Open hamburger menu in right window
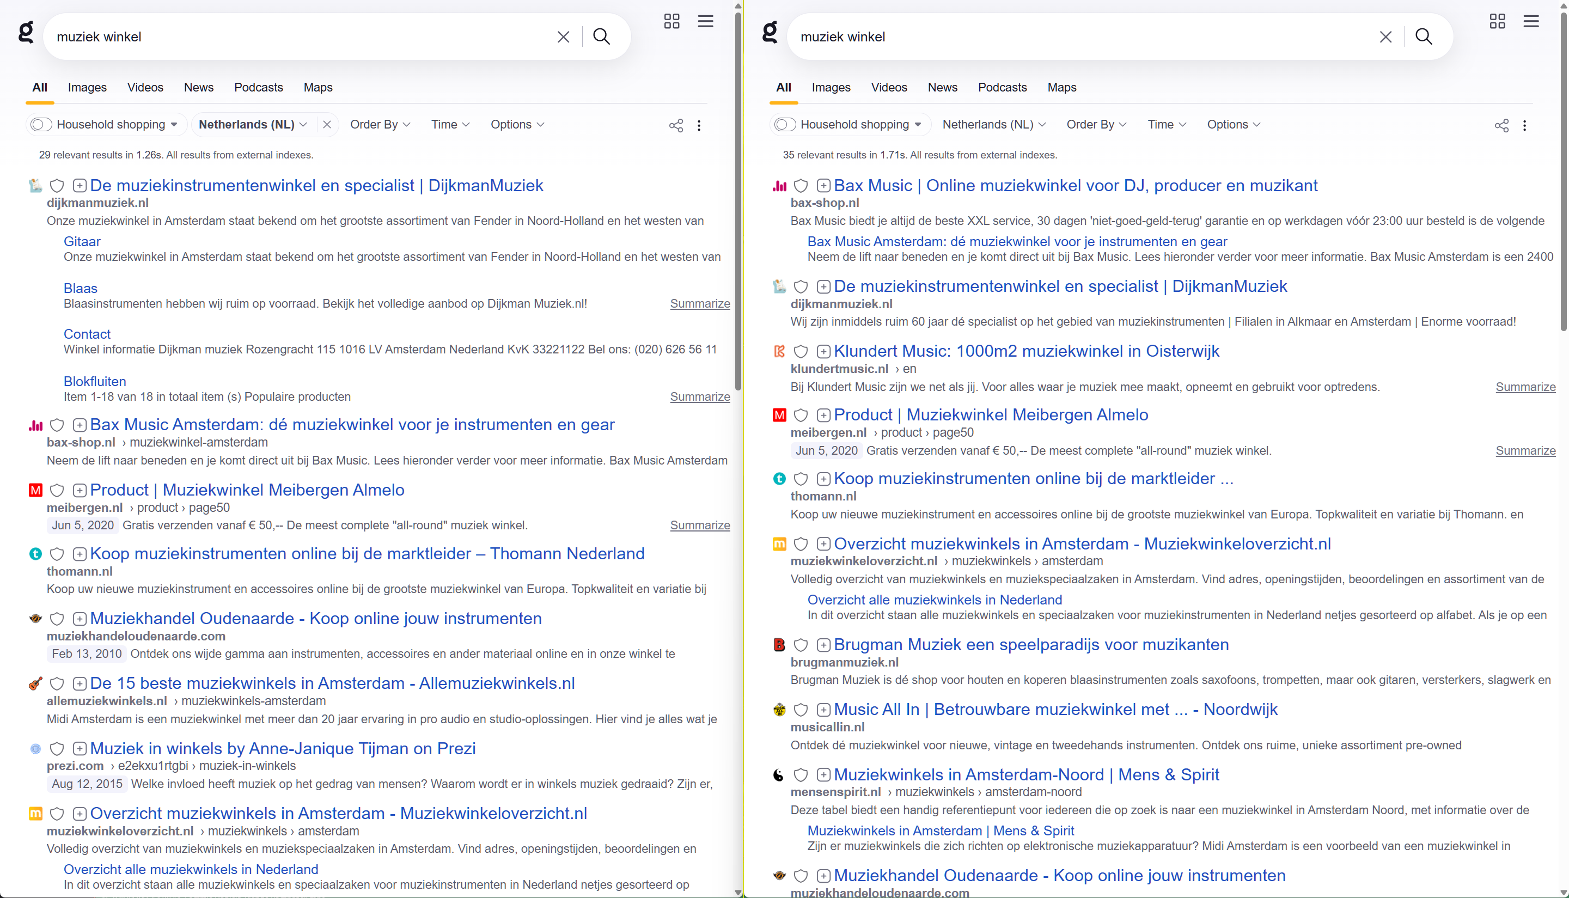Viewport: 1569px width, 898px height. (x=1531, y=22)
